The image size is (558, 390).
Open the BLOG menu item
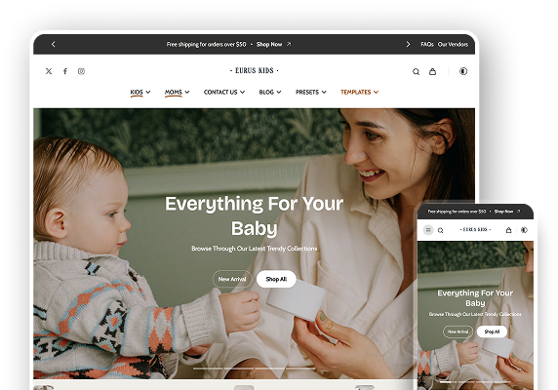270,92
